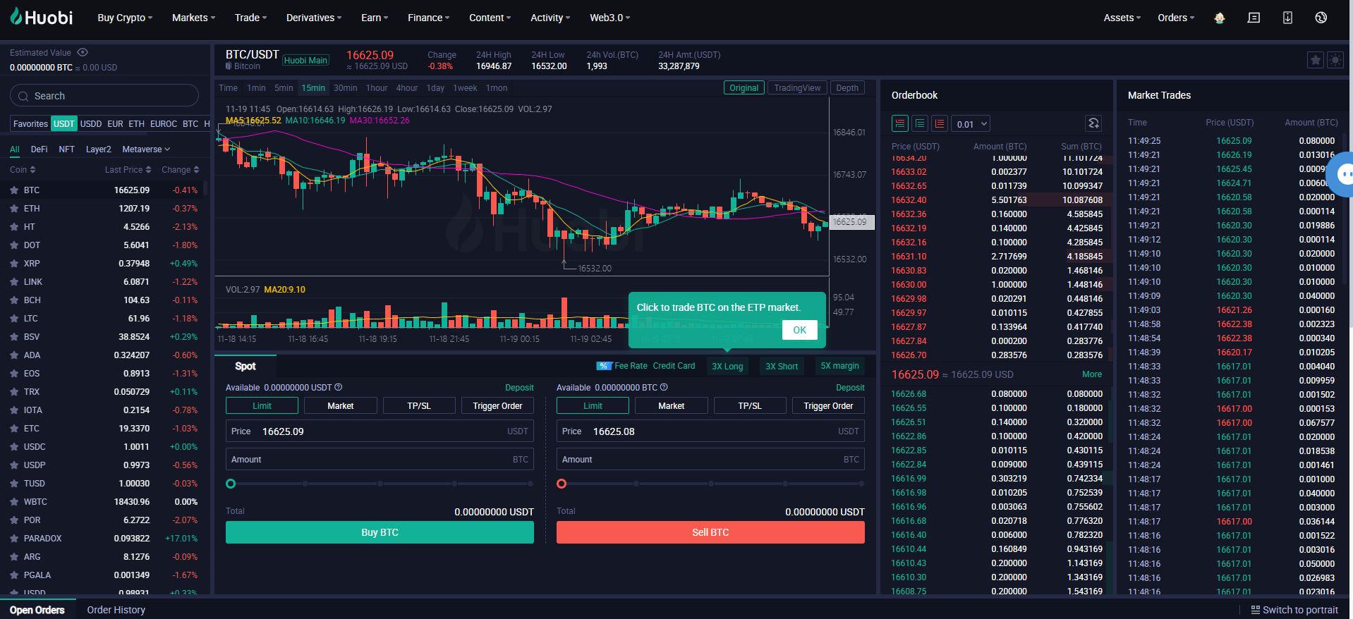The image size is (1353, 619).
Task: Click the buy Amount BTC input
Action: [x=380, y=459]
